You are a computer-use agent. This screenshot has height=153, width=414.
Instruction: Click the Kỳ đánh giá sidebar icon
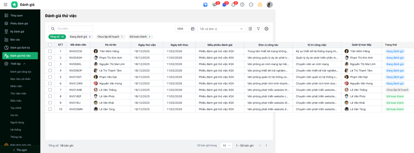coord(6,32)
